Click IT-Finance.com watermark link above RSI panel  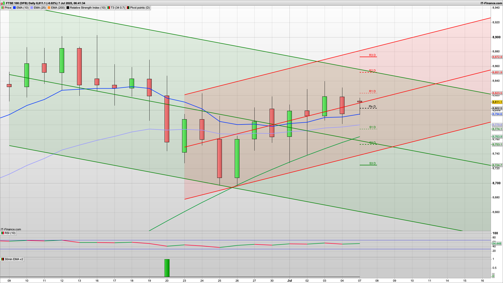point(11,229)
